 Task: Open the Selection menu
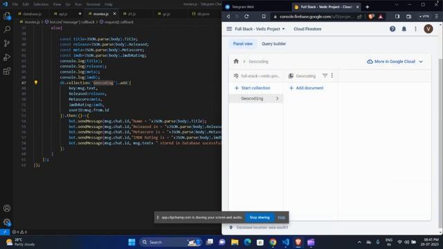pyautogui.click(x=41, y=4)
